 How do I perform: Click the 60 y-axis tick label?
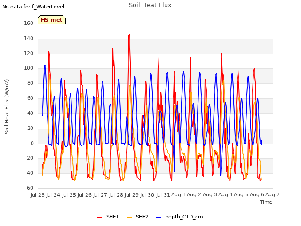[x=30, y=98]
